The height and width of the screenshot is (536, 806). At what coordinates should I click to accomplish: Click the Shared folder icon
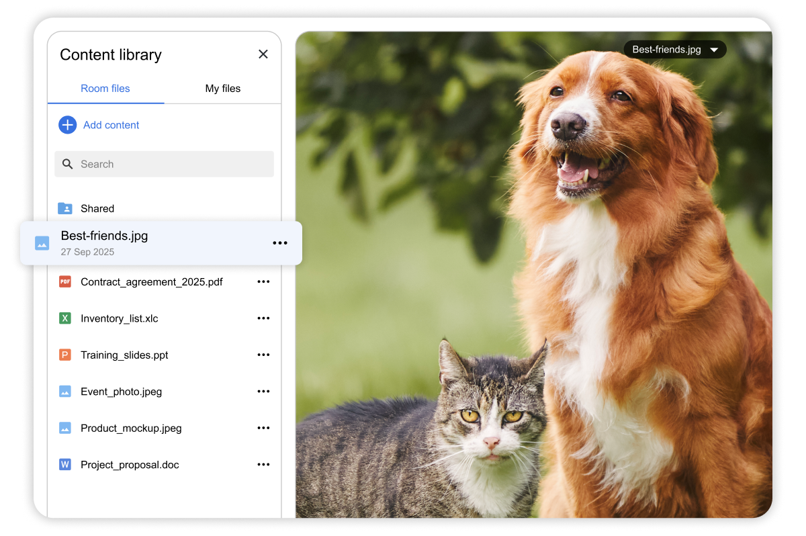(x=65, y=208)
